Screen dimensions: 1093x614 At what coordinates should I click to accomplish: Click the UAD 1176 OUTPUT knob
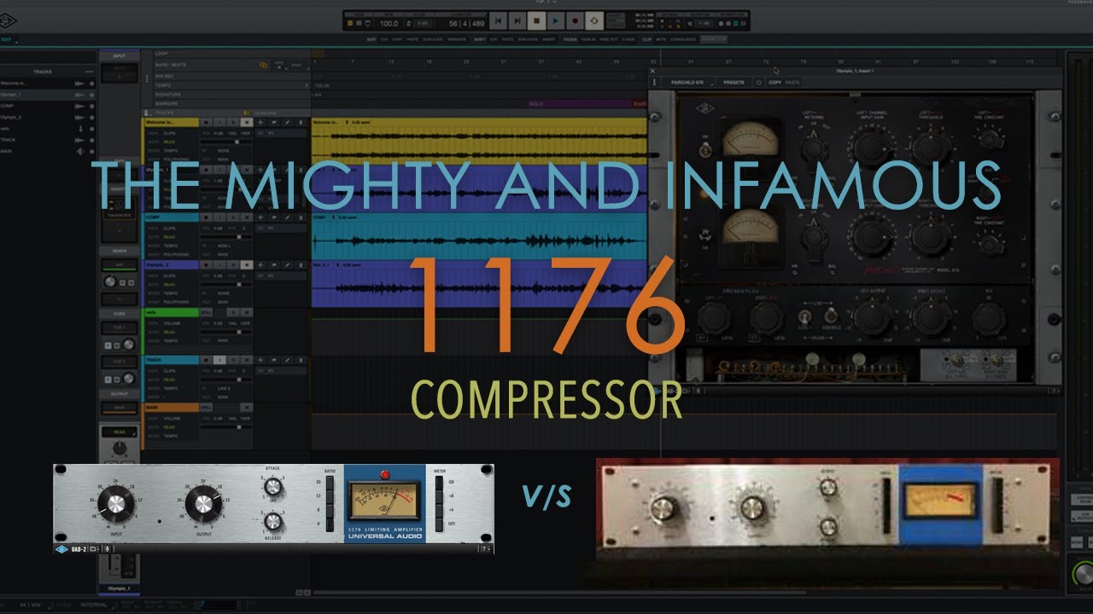(x=203, y=506)
